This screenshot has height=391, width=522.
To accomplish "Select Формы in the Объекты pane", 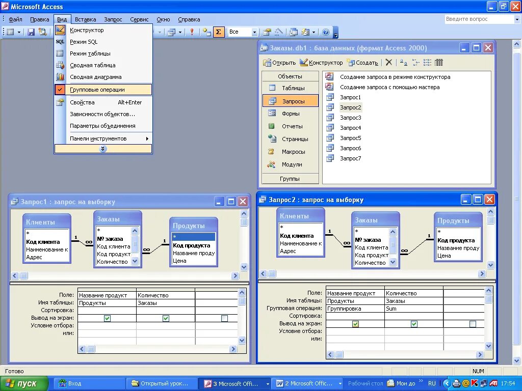I will [x=290, y=114].
